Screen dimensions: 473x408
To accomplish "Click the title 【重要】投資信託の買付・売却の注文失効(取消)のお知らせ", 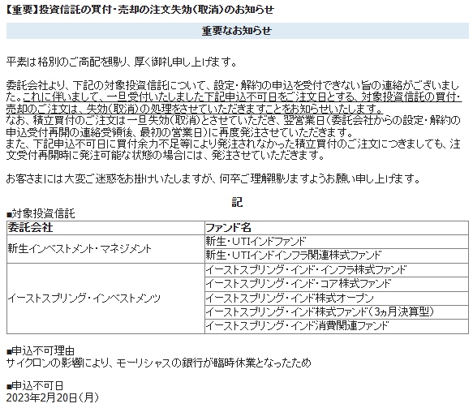I will pos(140,10).
